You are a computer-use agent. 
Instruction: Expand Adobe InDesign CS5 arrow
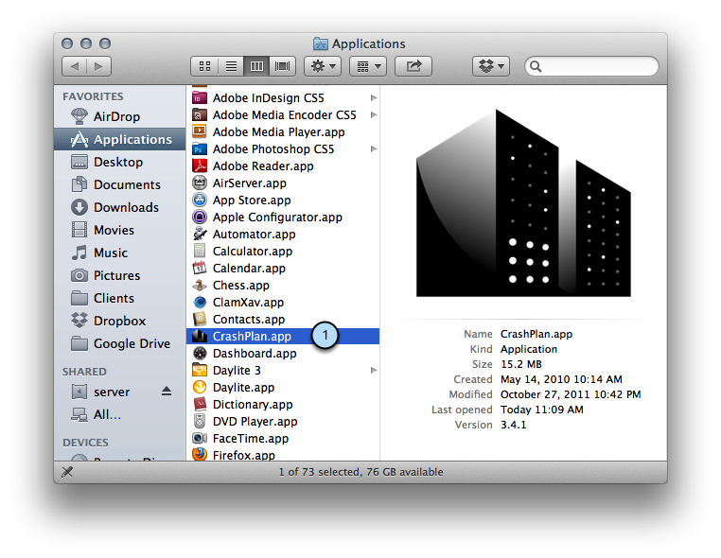(374, 98)
